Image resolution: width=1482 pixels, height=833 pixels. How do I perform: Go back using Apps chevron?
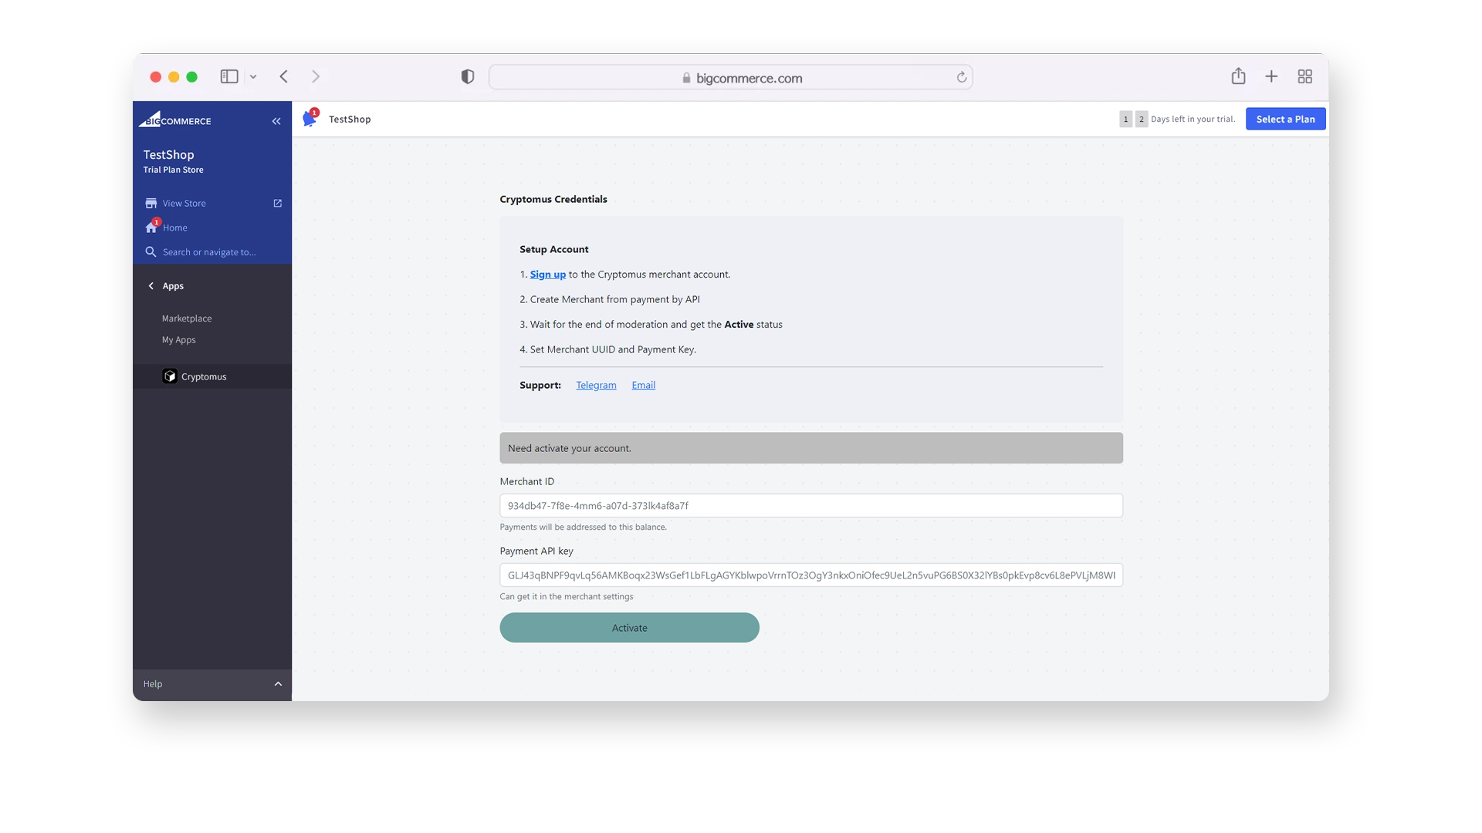(151, 286)
